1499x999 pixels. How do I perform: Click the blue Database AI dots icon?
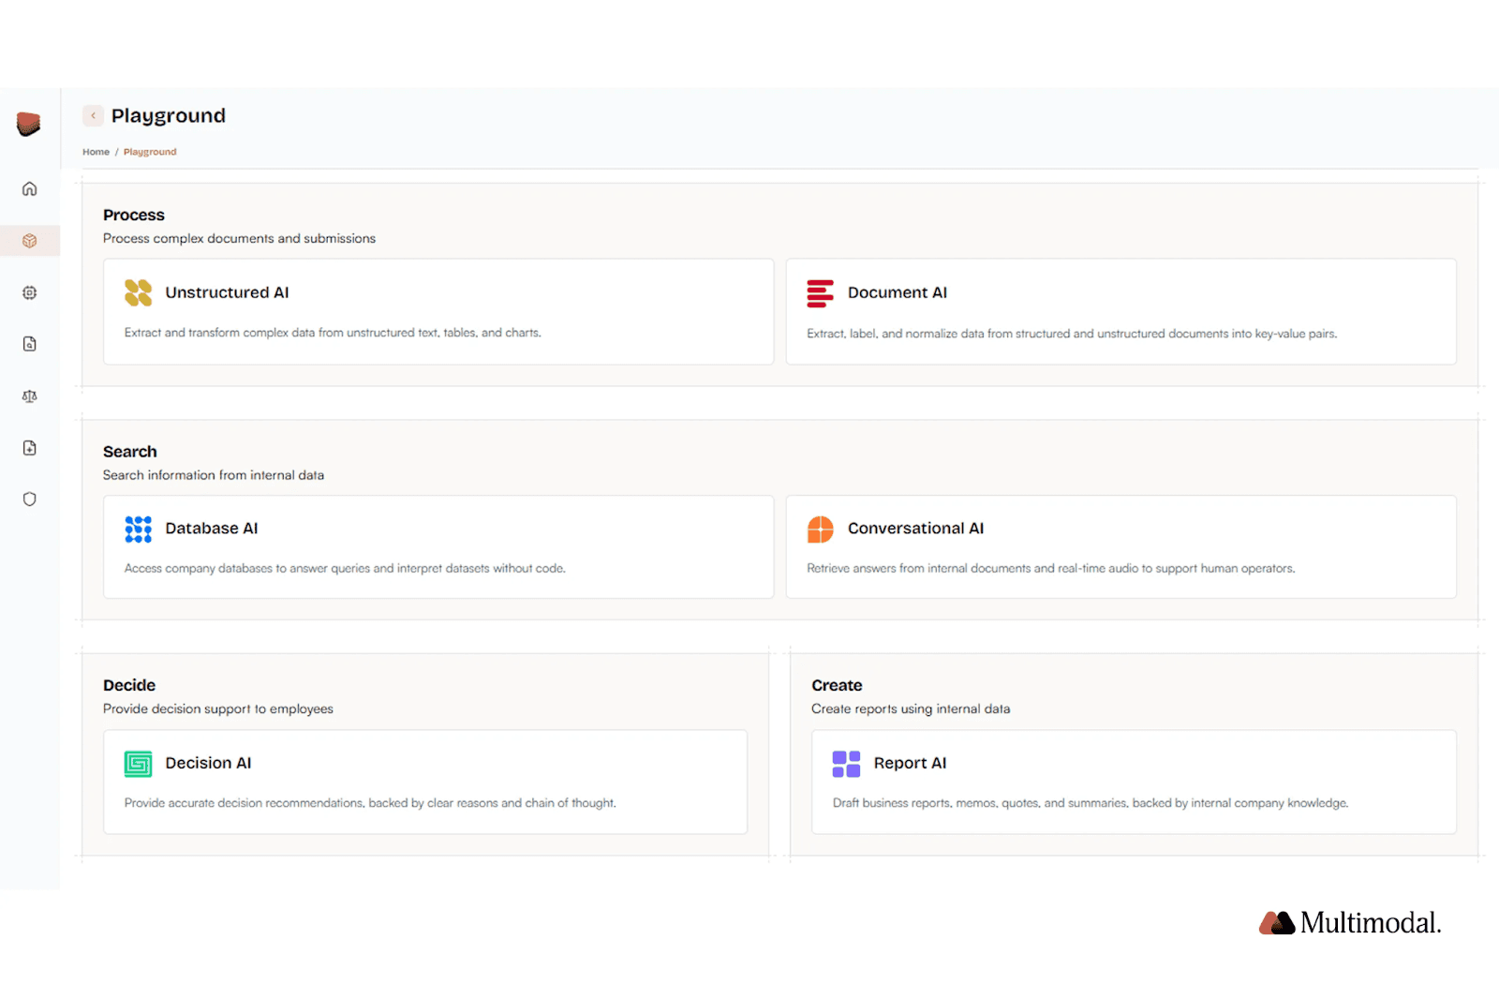click(x=139, y=529)
